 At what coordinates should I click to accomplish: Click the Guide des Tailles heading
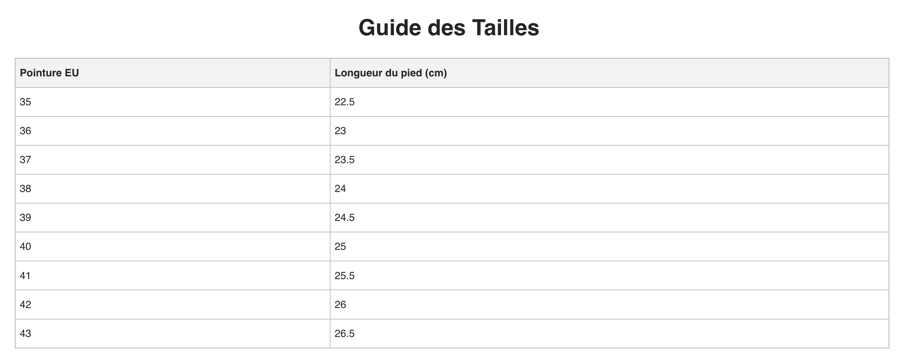pos(449,28)
